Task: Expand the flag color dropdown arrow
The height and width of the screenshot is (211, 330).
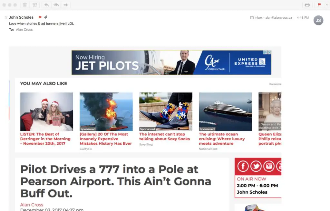Action: coord(327,5)
